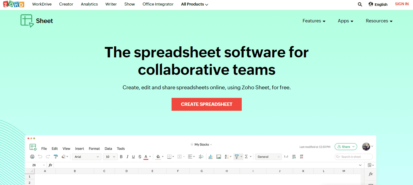Click the wrap text icon
The width and height of the screenshot is (413, 185).
(x=201, y=157)
